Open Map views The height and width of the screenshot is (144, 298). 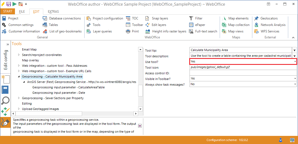tap(233, 31)
